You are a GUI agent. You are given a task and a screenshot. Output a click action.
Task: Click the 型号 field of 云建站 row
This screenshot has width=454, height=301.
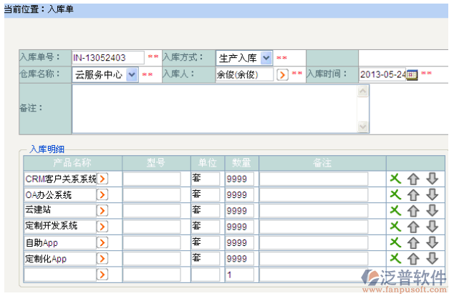pos(151,210)
